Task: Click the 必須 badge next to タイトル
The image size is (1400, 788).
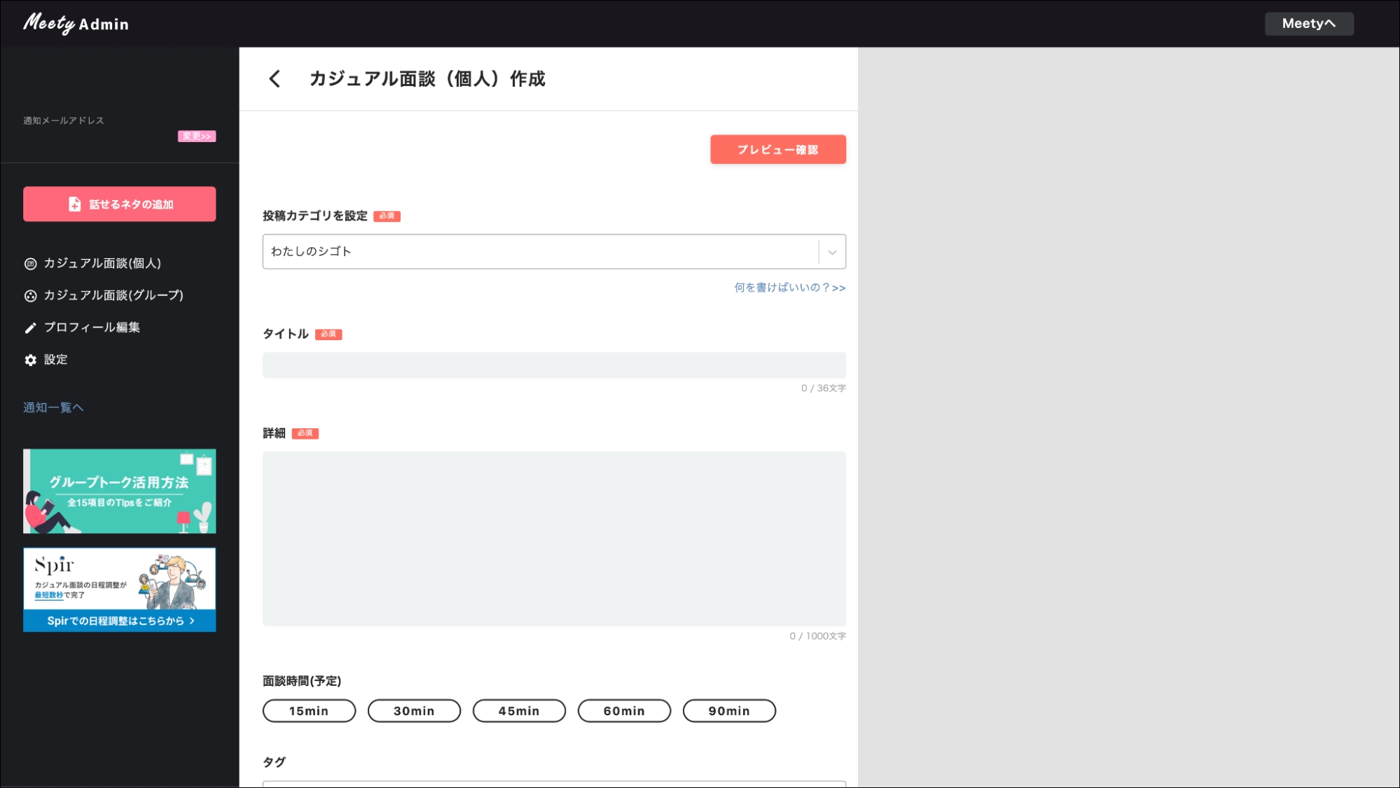Action: [x=329, y=335]
